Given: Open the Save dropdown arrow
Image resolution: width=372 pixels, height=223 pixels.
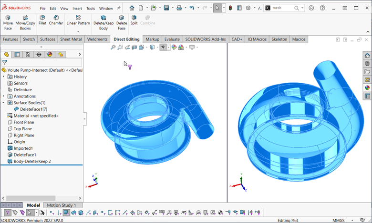Looking at the screenshot, I should pyautogui.click(x=173, y=8).
